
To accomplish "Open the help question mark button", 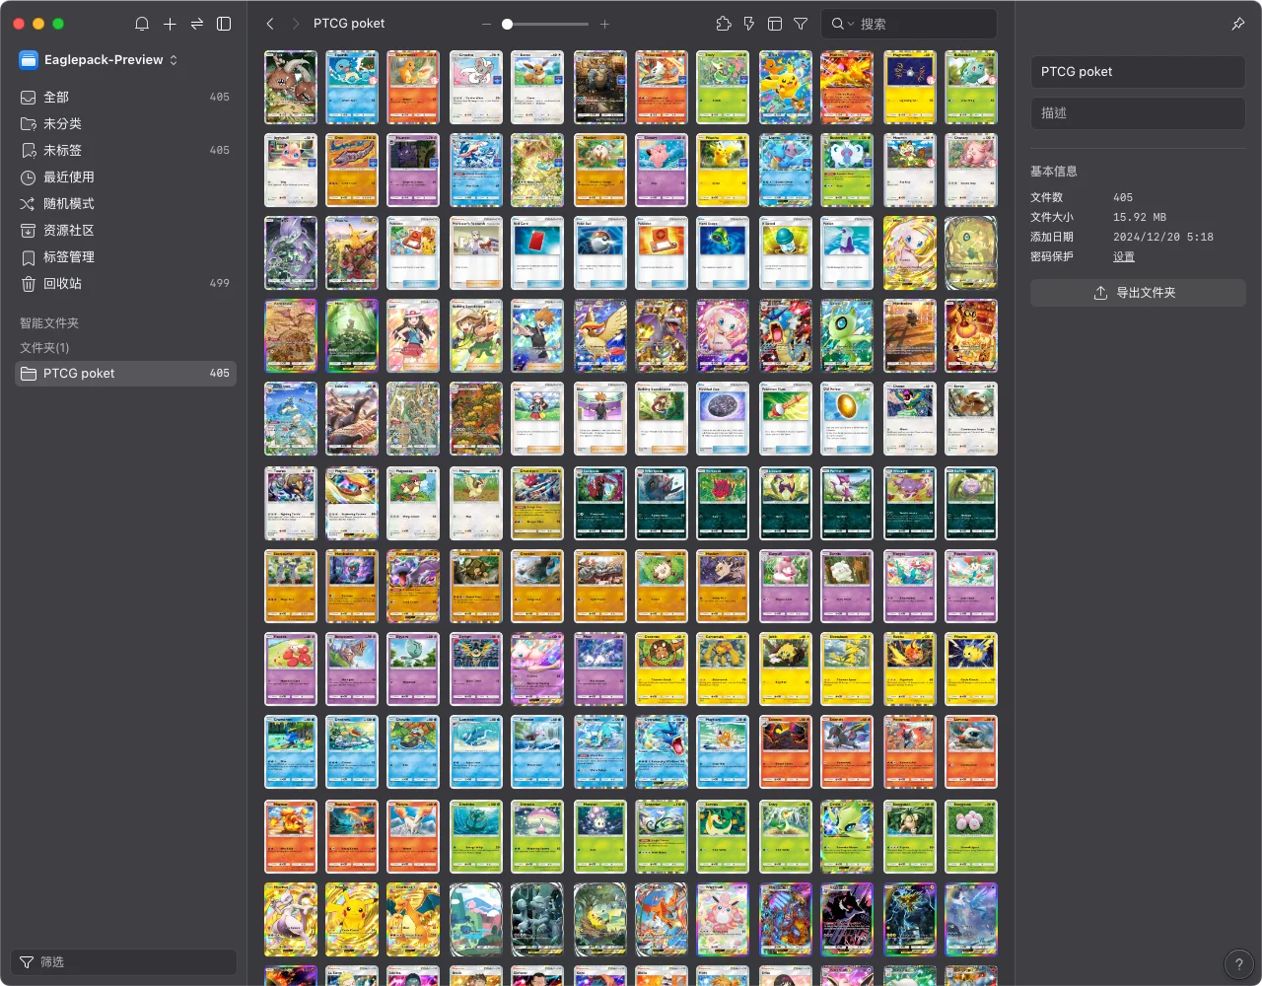I will 1238,964.
